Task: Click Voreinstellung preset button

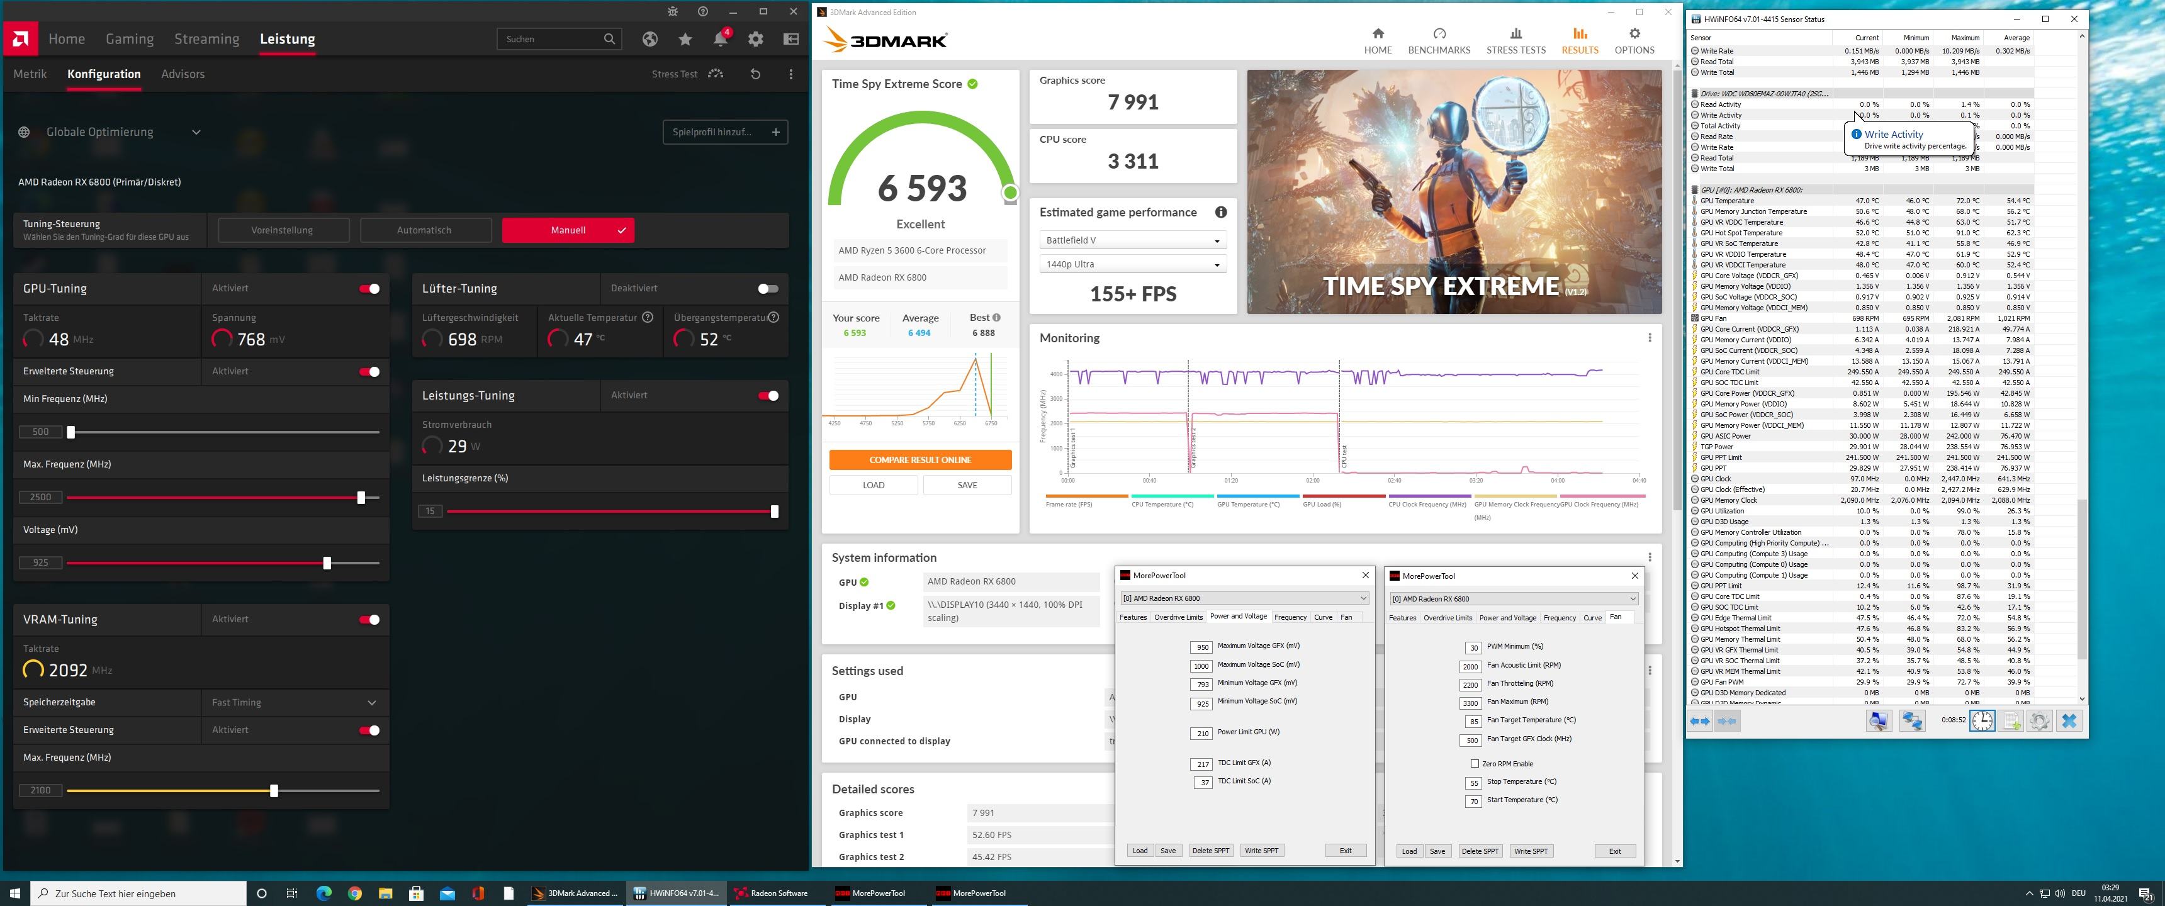Action: (283, 230)
